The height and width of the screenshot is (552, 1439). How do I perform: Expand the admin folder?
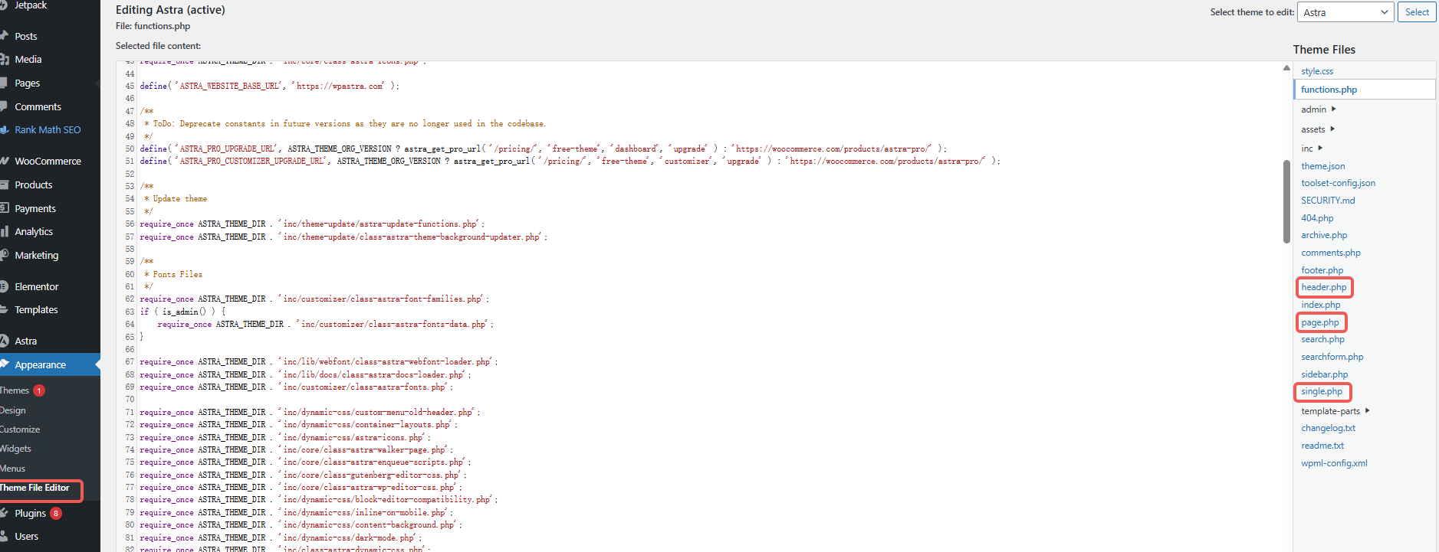pos(1318,109)
